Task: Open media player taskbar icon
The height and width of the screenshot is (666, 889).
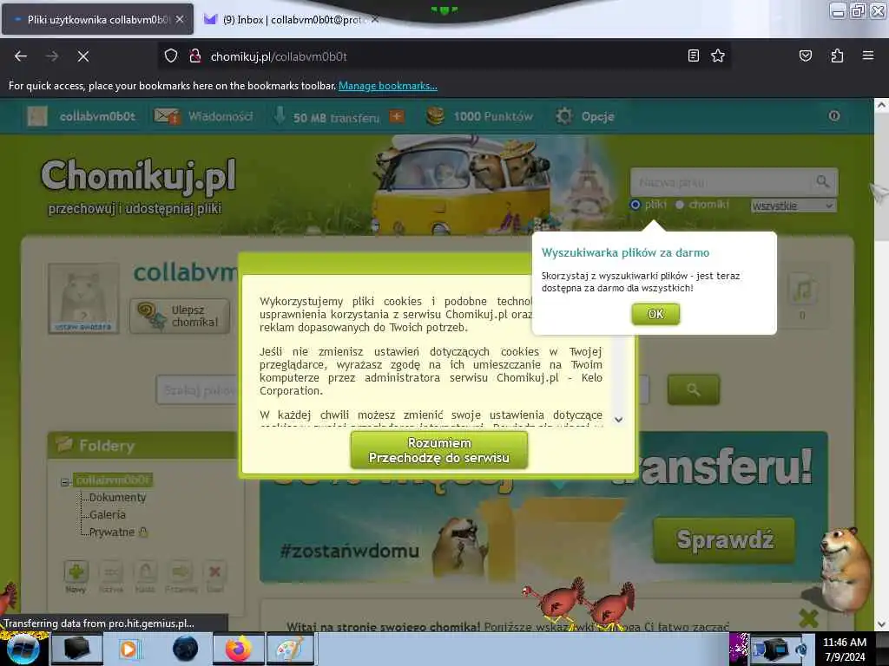Action: (x=128, y=649)
